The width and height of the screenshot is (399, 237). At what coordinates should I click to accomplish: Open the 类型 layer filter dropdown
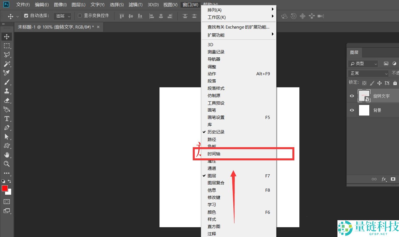click(x=363, y=64)
